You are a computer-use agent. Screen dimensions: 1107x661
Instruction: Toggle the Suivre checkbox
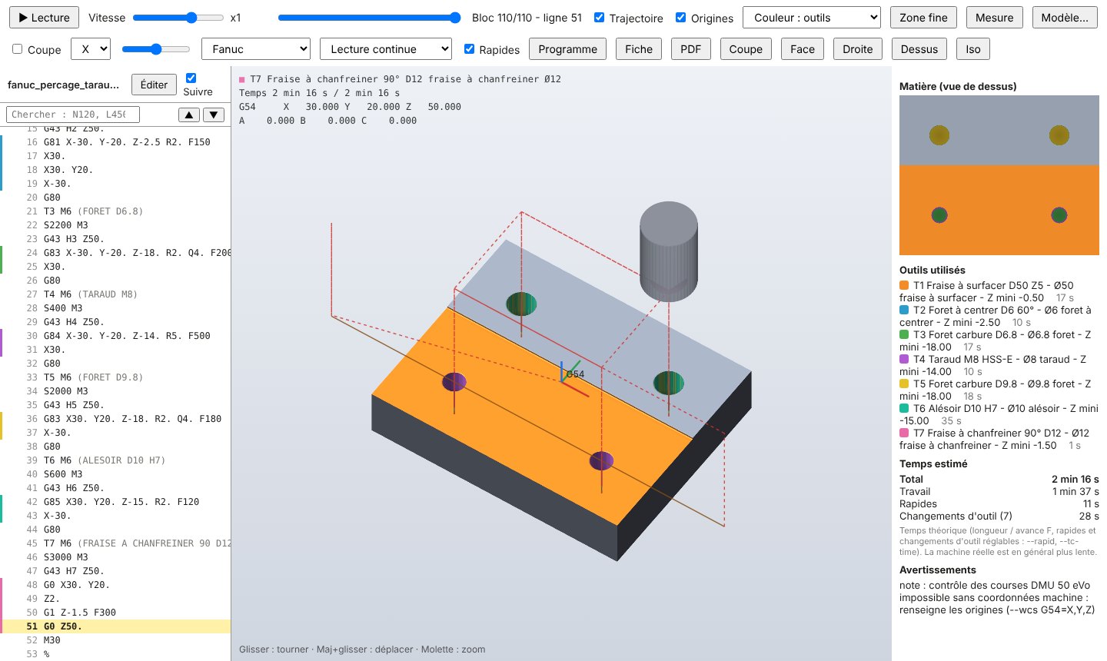pos(191,78)
